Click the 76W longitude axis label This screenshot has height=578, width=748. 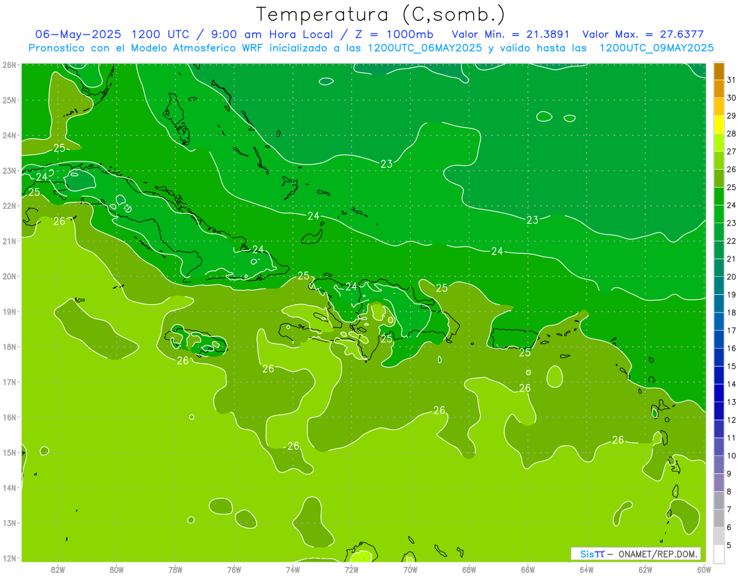[x=234, y=569]
